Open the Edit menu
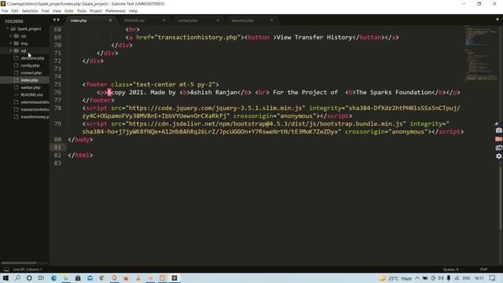 pos(15,11)
